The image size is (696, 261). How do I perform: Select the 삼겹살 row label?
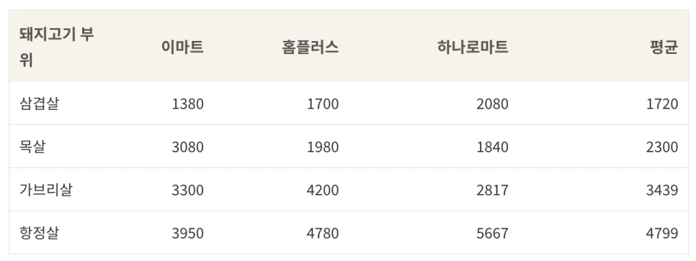(39, 104)
